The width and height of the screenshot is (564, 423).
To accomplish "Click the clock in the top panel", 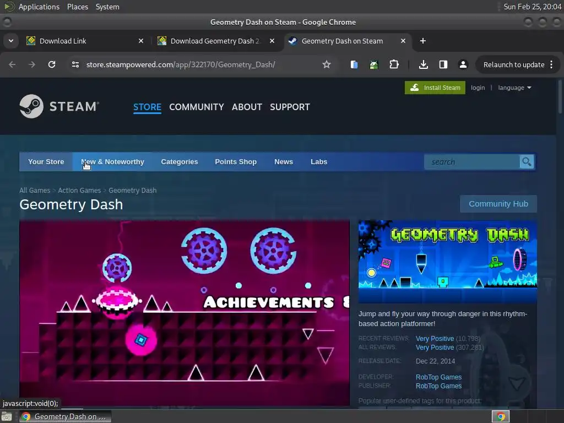I will click(x=533, y=7).
